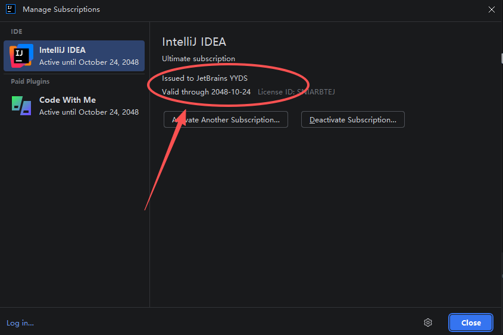Open the settings gear next to Close
503x335 pixels.
(x=428, y=323)
